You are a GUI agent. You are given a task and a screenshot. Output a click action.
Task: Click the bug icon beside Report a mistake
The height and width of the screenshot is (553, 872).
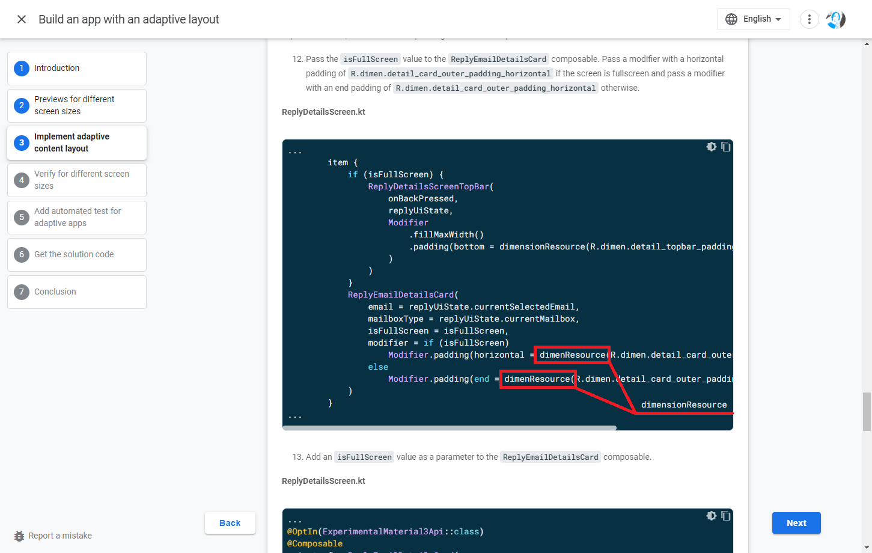(19, 536)
